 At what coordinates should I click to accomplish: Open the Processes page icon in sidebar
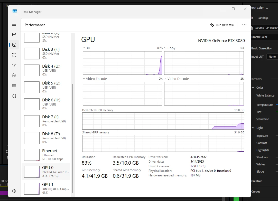(x=14, y=35)
